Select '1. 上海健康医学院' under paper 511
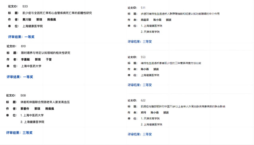 [151, 26]
